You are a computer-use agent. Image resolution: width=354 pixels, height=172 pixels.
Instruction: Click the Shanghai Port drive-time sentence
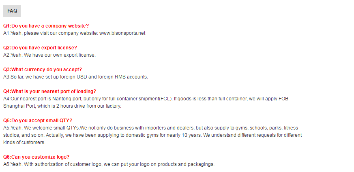pos(62,106)
